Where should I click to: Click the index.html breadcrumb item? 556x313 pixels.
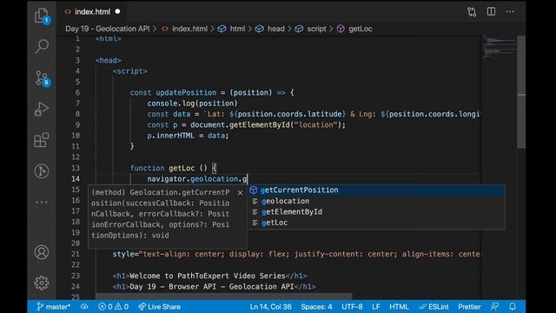(184, 29)
